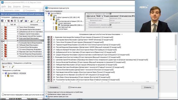Open the Помощь menu
Image resolution: width=178 pixels, height=100 pixels.
[x=26, y=7]
